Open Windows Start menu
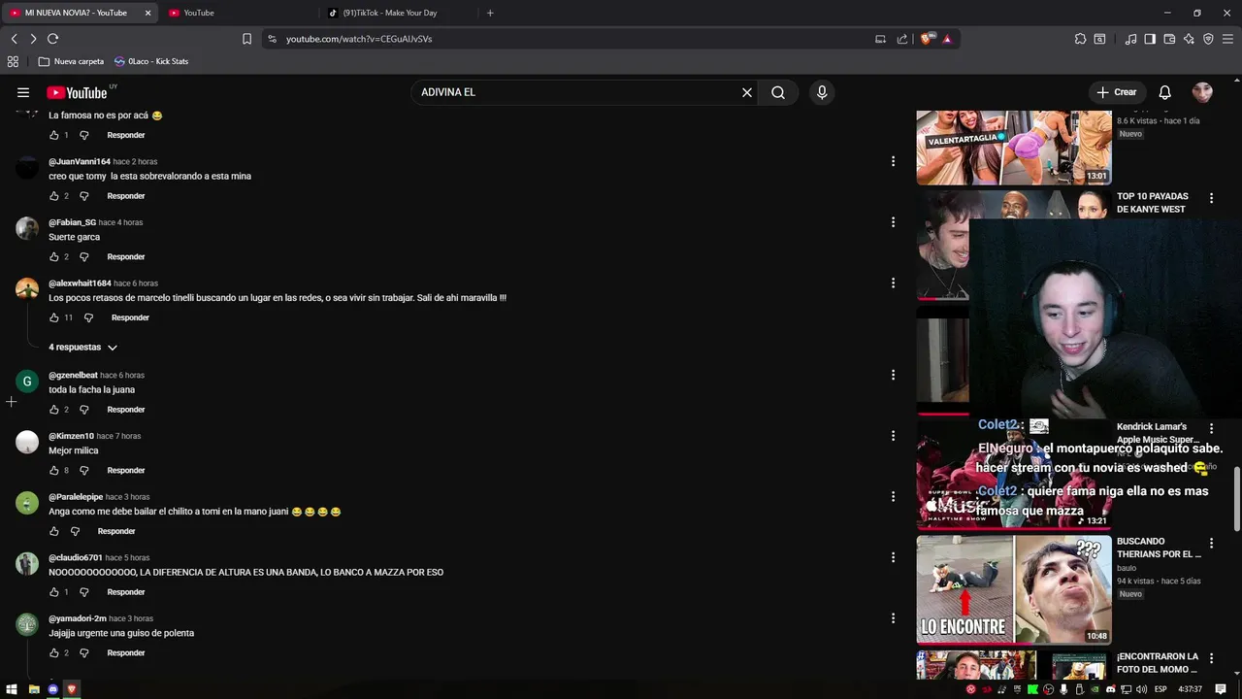Viewport: 1242px width, 699px height. coord(13,689)
